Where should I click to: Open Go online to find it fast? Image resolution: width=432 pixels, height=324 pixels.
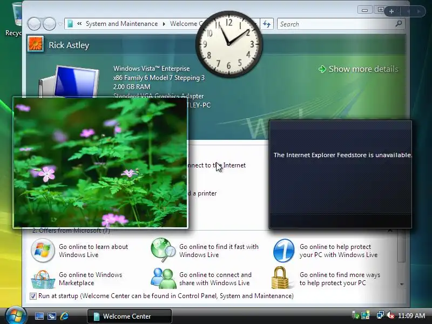click(219, 251)
